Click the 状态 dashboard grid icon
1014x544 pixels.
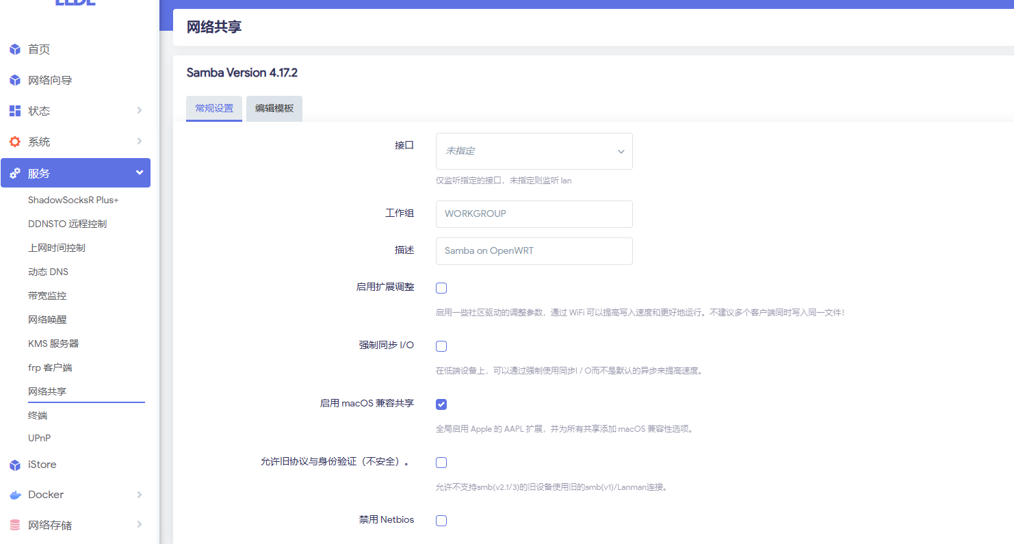[x=15, y=111]
